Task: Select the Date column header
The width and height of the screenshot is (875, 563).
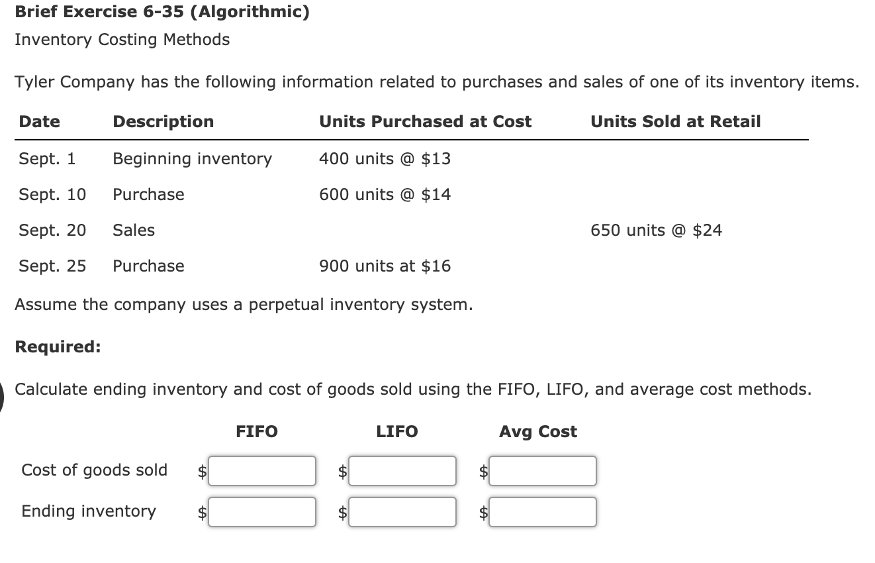Action: pyautogui.click(x=39, y=121)
